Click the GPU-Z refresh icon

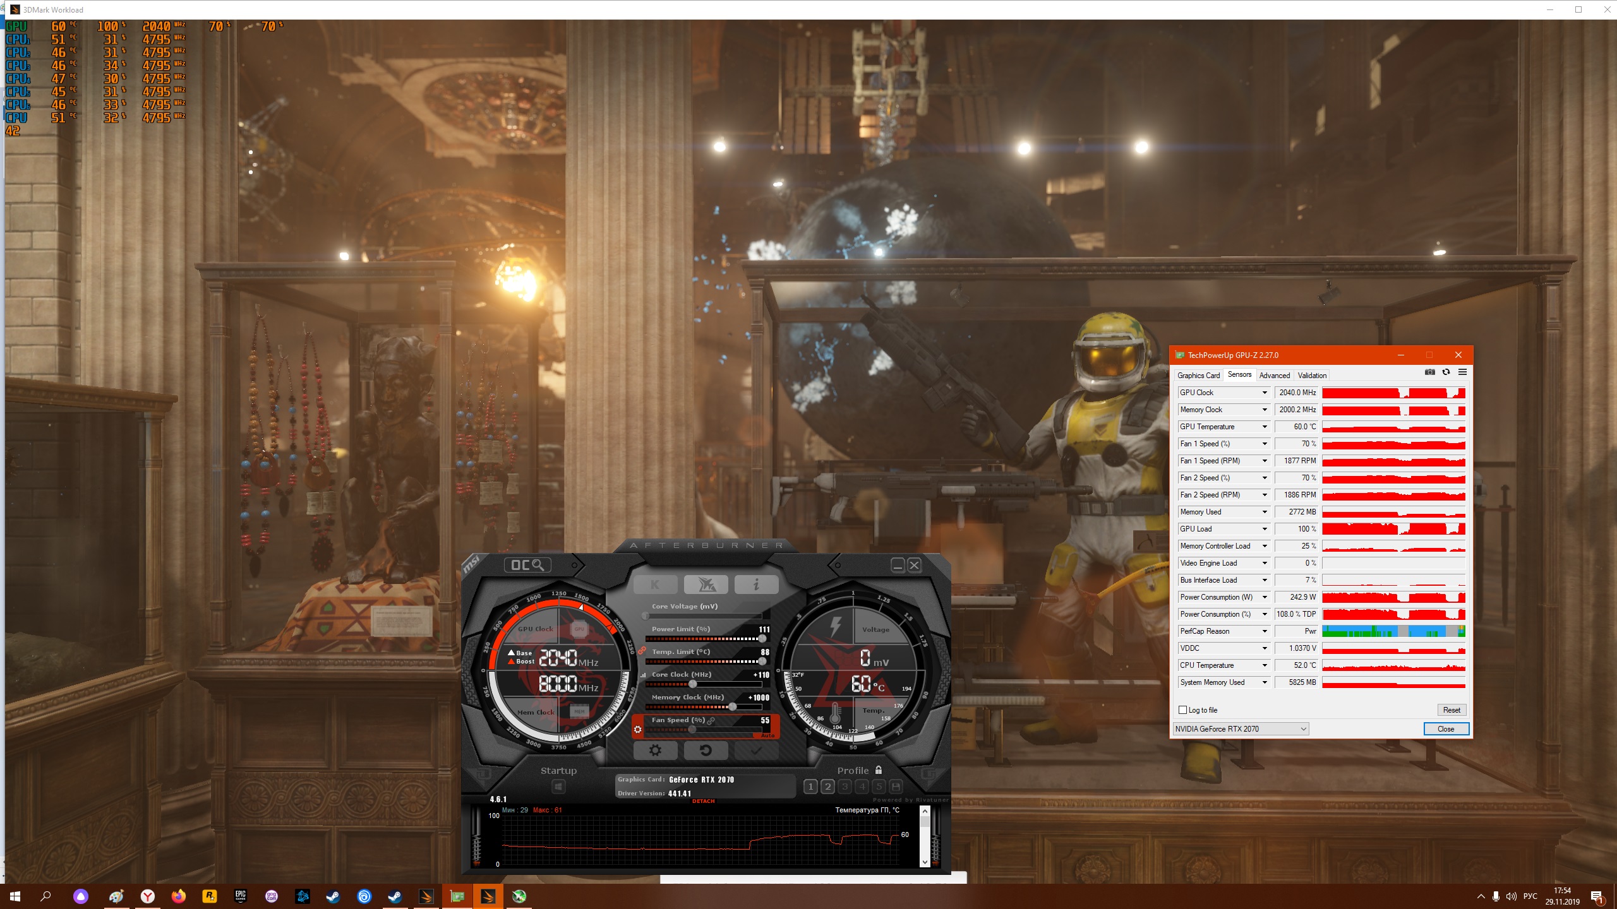click(1446, 372)
